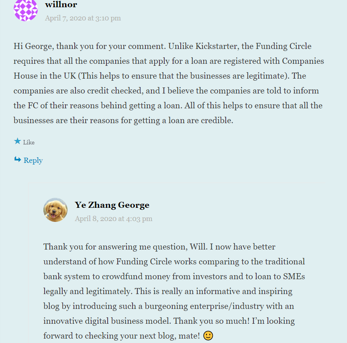Click the Reply arrow icon

click(x=18, y=160)
